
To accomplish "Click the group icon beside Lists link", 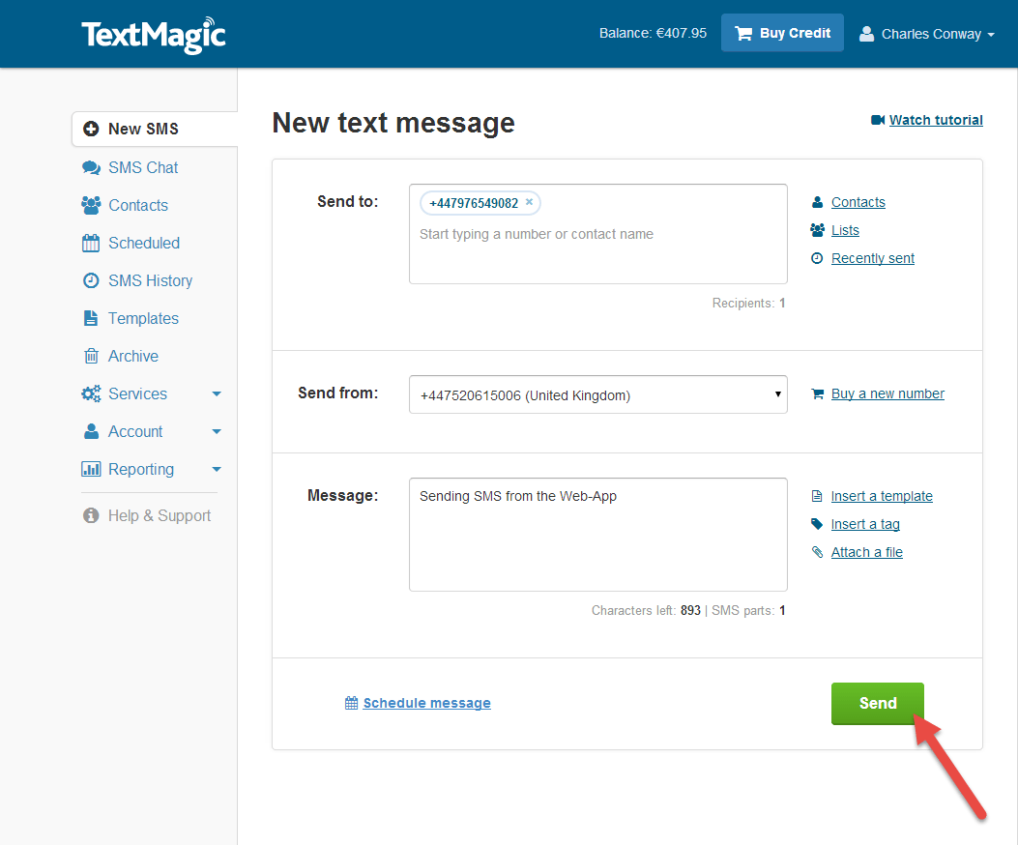I will click(817, 230).
